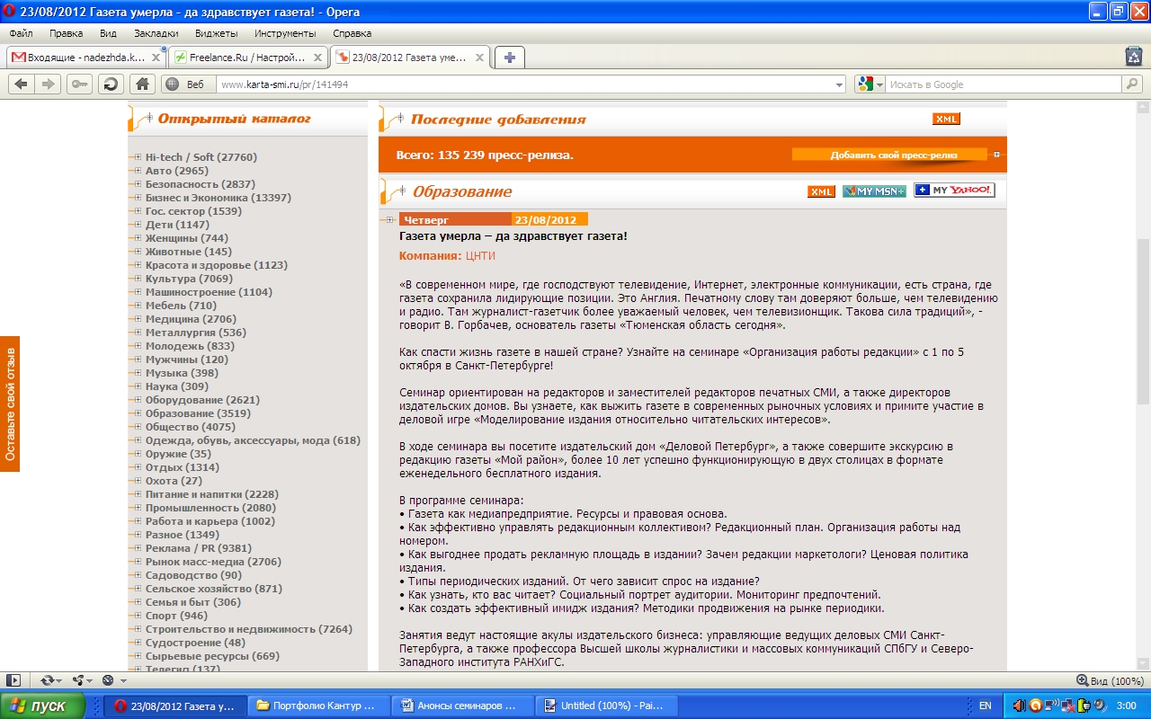Open Opera Link sync status menu
This screenshot has width=1151, height=719.
click(49, 680)
